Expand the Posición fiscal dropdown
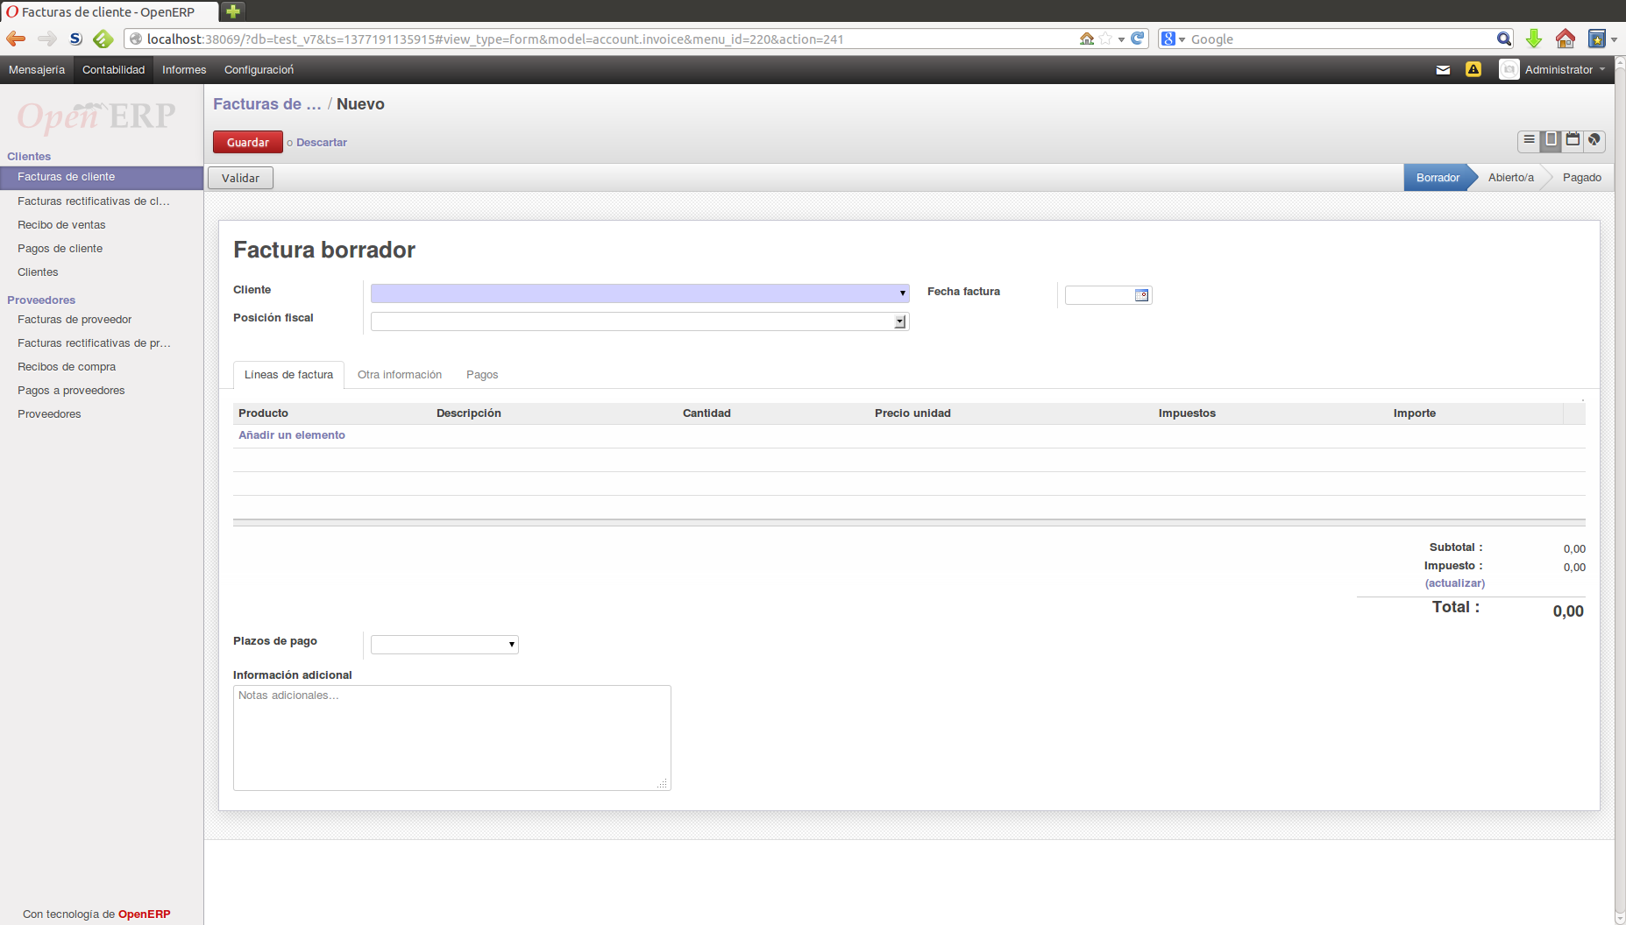The image size is (1626, 925). pyautogui.click(x=899, y=322)
